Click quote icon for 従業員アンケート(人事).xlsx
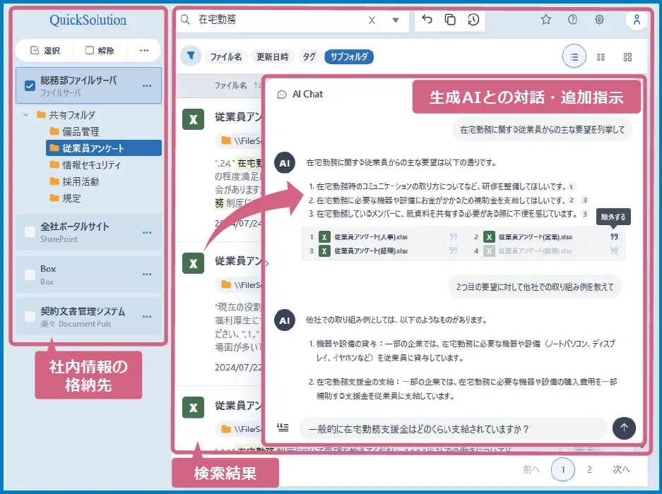This screenshot has height=494, width=662. click(x=454, y=236)
